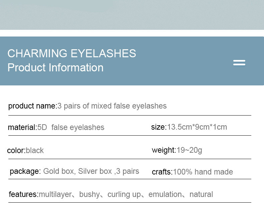Select the 13.5cm*9cm*1cm size value
The width and height of the screenshot is (264, 207).
click(x=197, y=127)
